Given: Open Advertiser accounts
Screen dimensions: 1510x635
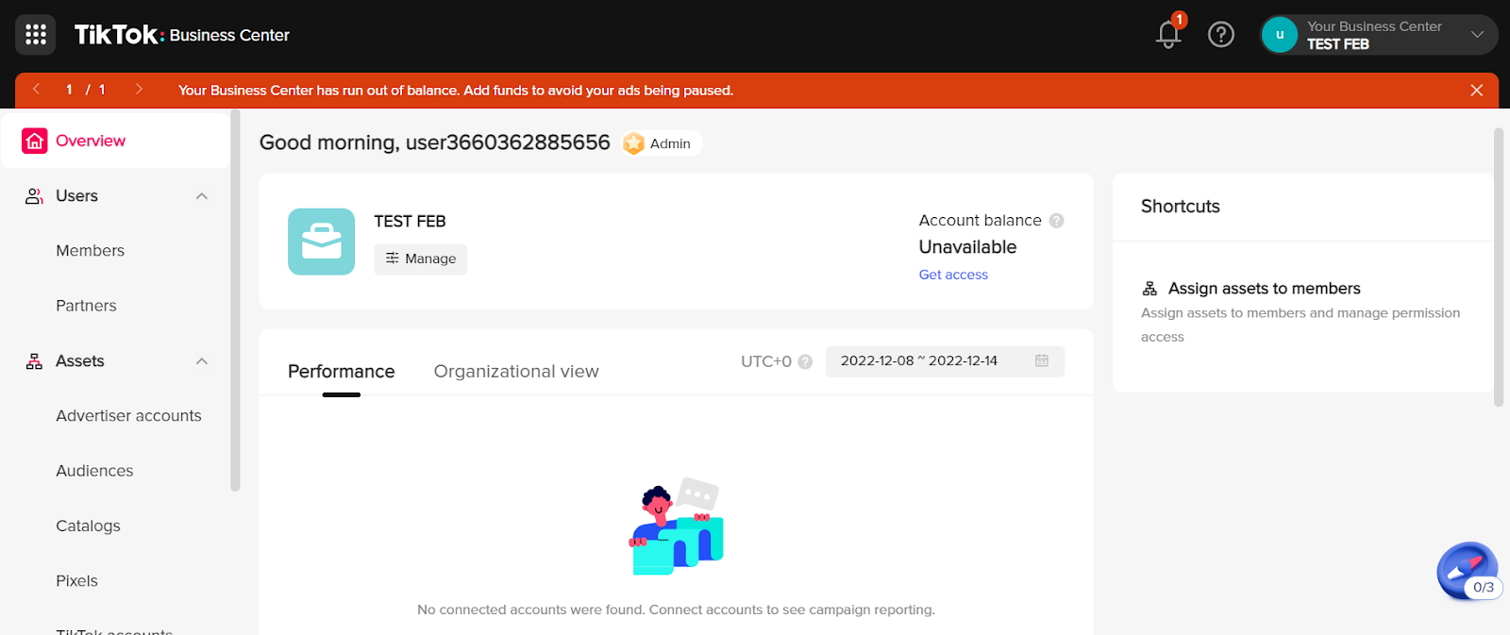Looking at the screenshot, I should [128, 416].
